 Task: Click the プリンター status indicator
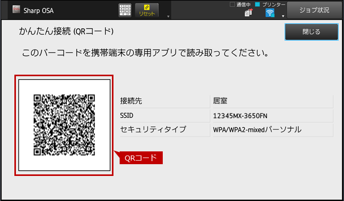[x=258, y=5]
